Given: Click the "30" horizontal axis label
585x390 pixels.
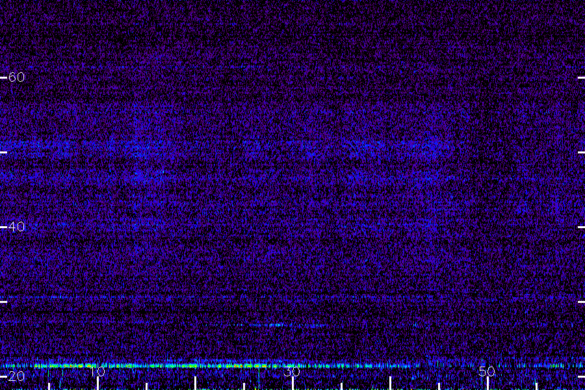Looking at the screenshot, I should tap(292, 371).
